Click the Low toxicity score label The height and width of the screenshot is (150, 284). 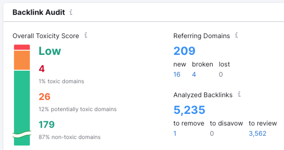(50, 51)
